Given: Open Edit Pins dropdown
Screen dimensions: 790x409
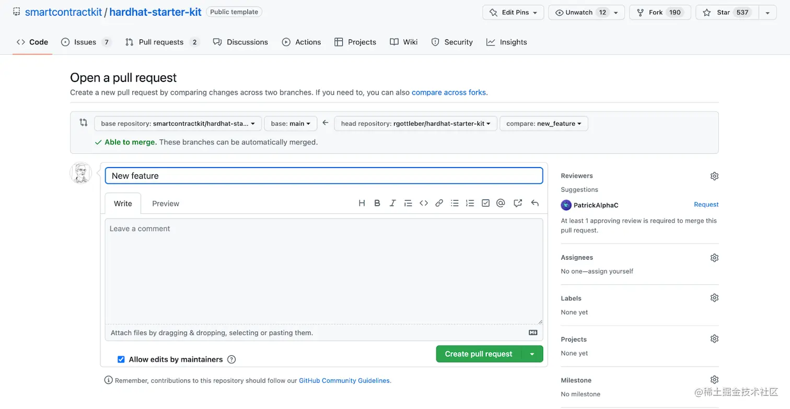Looking at the screenshot, I should 513,13.
